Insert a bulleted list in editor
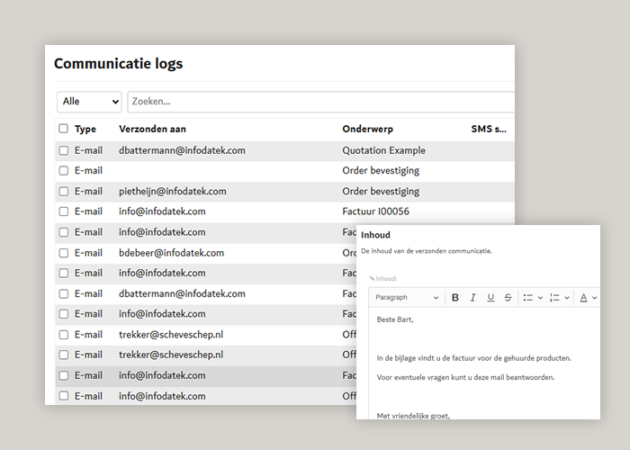630x450 pixels. coord(528,298)
